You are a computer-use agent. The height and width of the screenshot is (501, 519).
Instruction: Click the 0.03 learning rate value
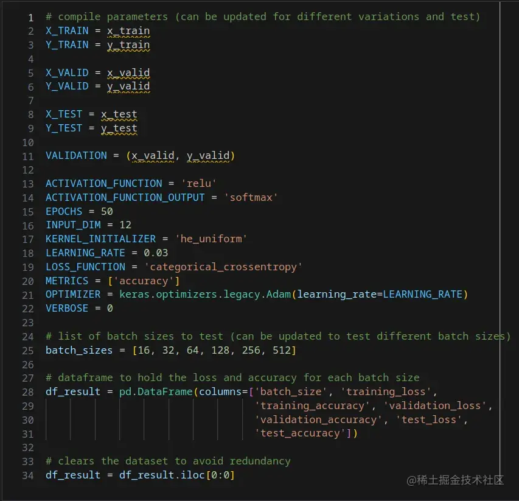pos(156,253)
